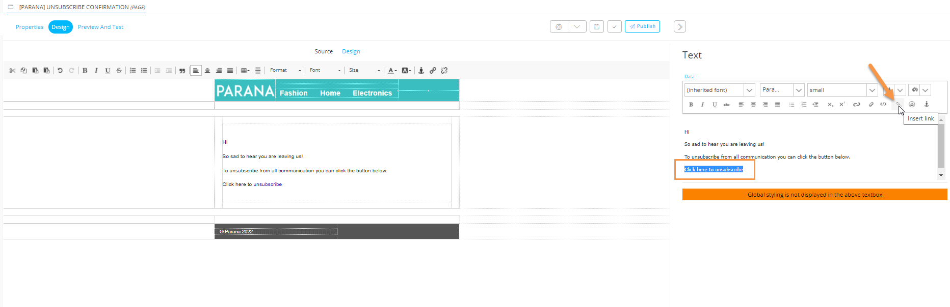950x307 pixels.
Task: Insert a block quote using the quotation icon
Action: coord(182,71)
